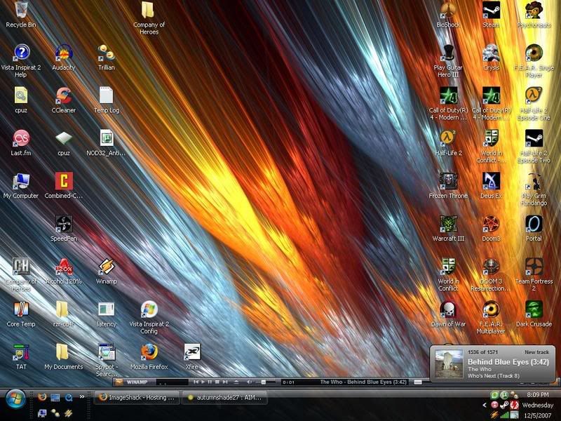Screen dimensions: 561x421
Task: Open the Core Temp desktop icon
Action: pyautogui.click(x=21, y=314)
